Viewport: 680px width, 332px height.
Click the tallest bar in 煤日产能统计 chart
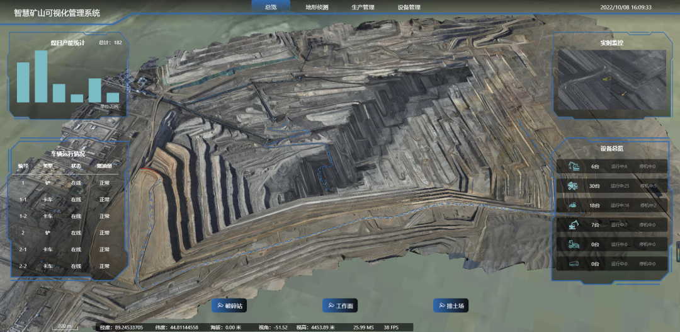pyautogui.click(x=41, y=76)
